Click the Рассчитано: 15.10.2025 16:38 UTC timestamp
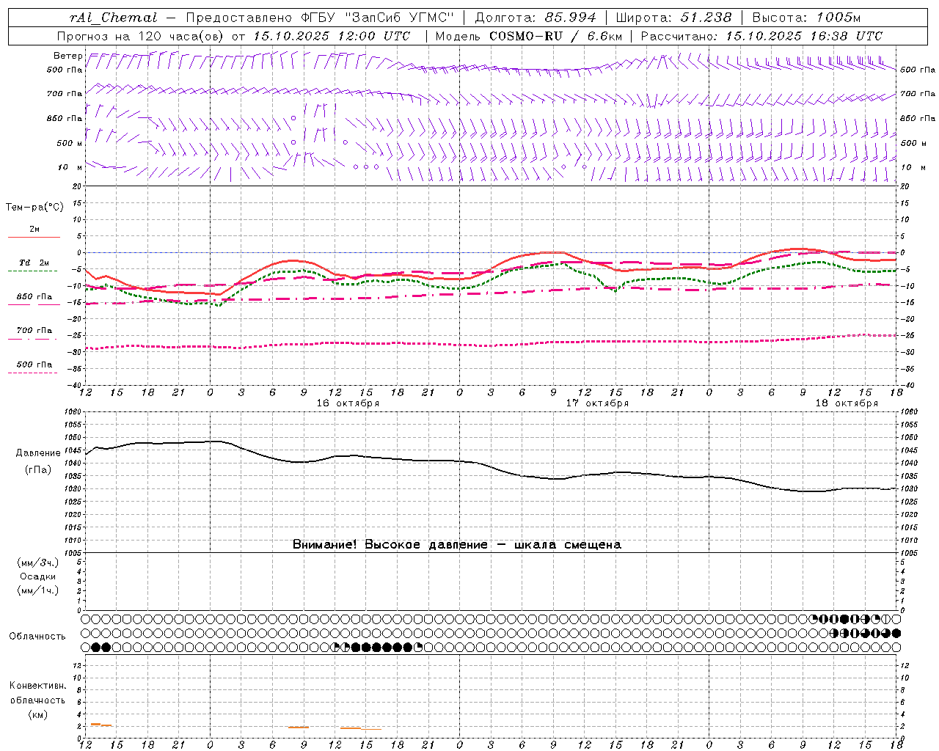The image size is (939, 751). pos(761,36)
